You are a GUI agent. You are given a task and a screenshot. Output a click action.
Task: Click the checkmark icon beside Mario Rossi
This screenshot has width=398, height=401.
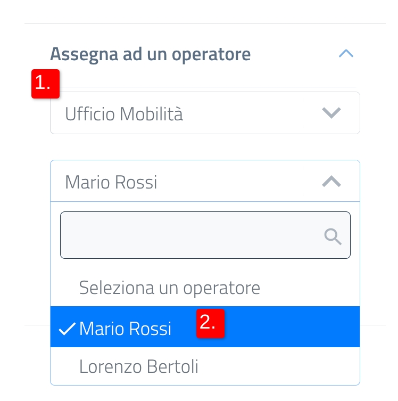(x=67, y=329)
